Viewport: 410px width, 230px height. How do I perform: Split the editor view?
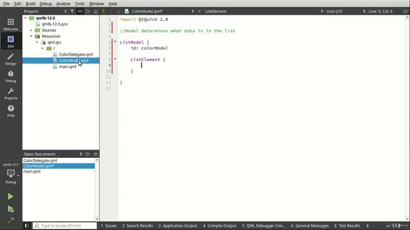[x=406, y=11]
